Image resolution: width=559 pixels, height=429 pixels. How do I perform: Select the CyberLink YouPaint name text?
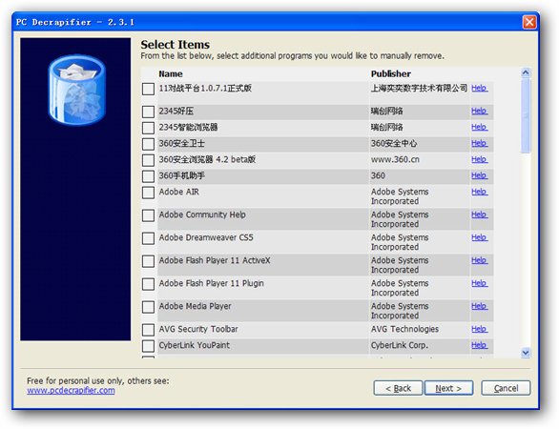tap(195, 345)
